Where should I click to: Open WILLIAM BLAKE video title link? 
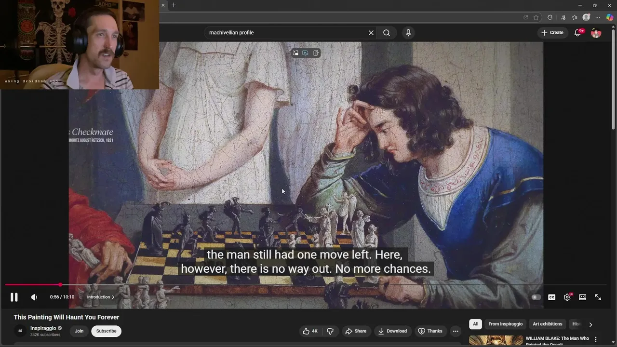[x=557, y=340]
